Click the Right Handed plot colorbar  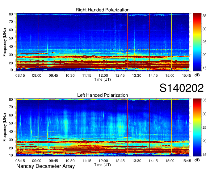pyautogui.click(x=197, y=42)
